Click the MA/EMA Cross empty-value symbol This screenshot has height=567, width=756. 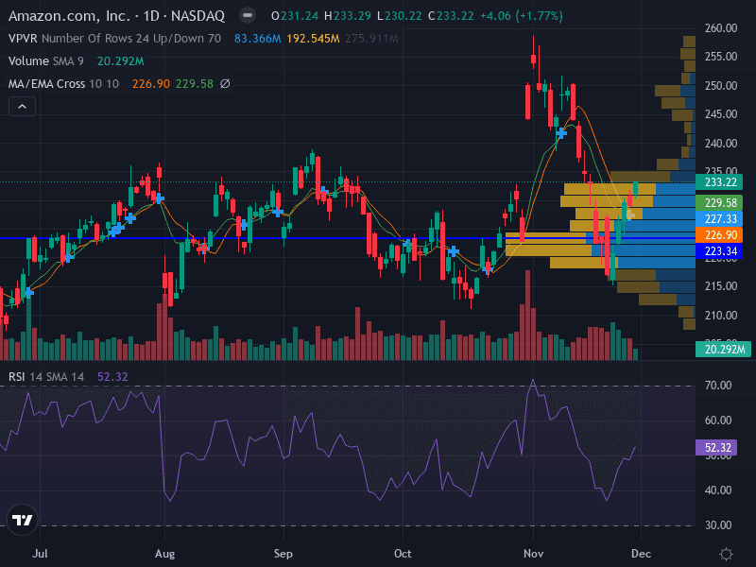[225, 83]
